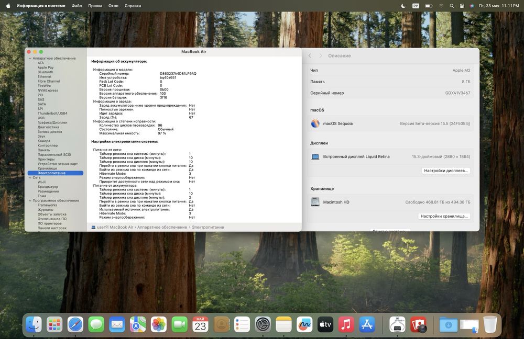Launch Safari from the Dock
524x339 pixels.
tap(75, 324)
